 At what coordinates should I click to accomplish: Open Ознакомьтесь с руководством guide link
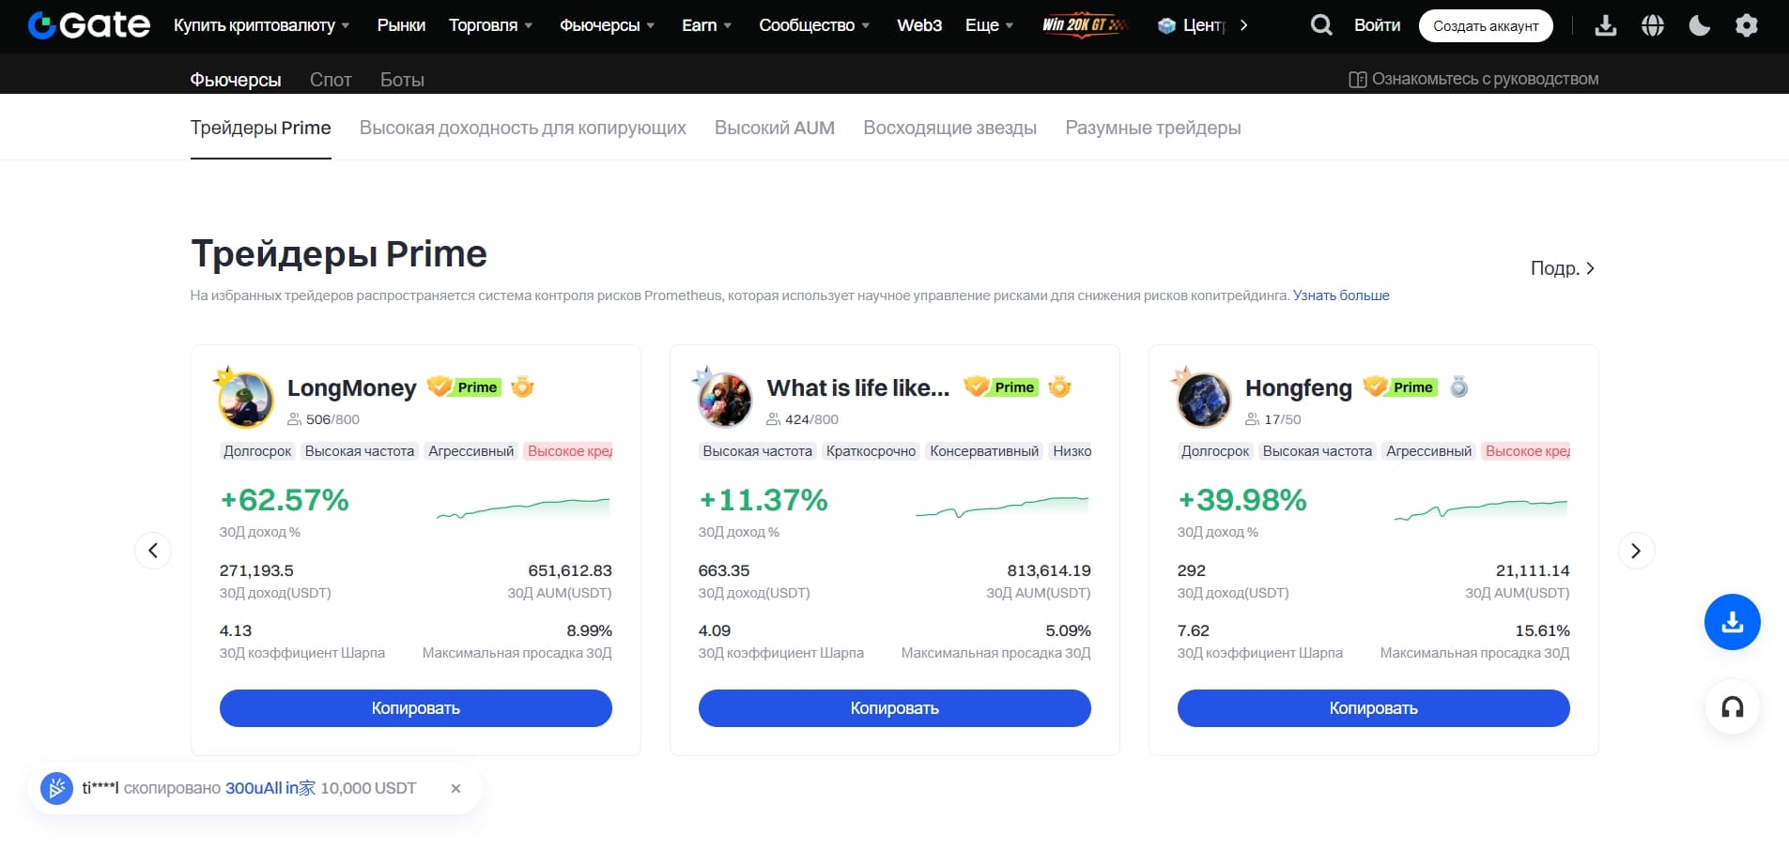coord(1473,80)
